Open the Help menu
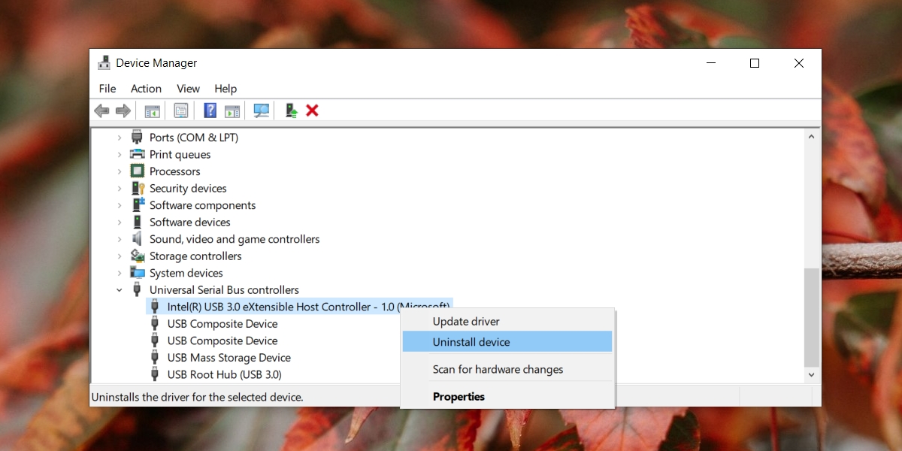The image size is (902, 451). [x=225, y=89]
